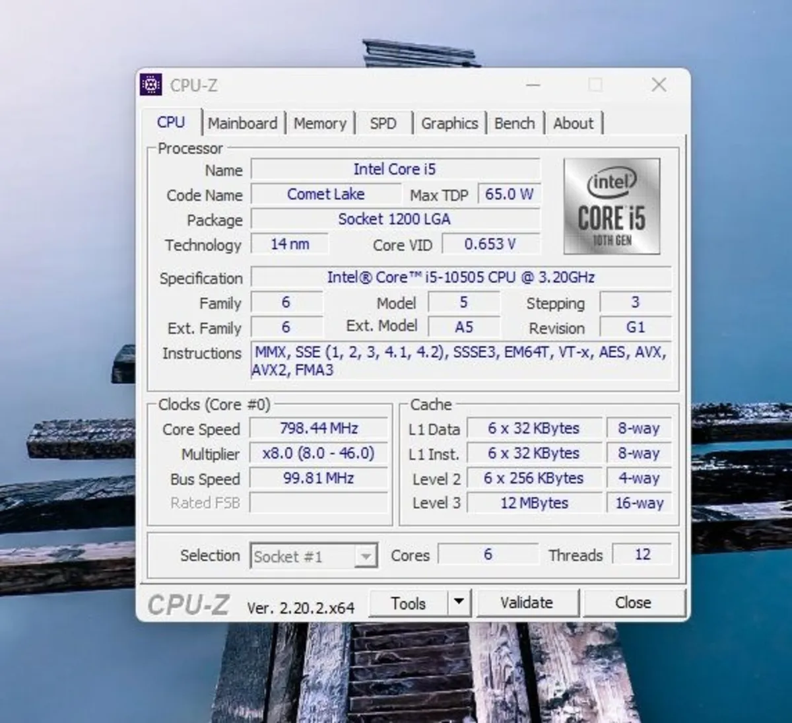
Task: Click the Ext. Model value 'A5'
Action: coord(464,327)
